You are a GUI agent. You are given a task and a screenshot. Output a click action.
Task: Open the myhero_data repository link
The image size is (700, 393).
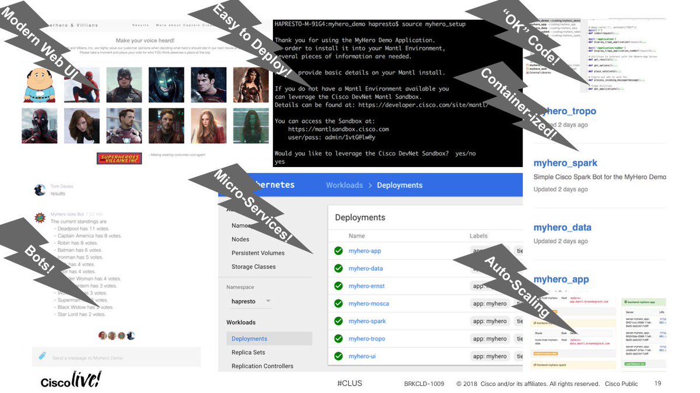pos(562,228)
